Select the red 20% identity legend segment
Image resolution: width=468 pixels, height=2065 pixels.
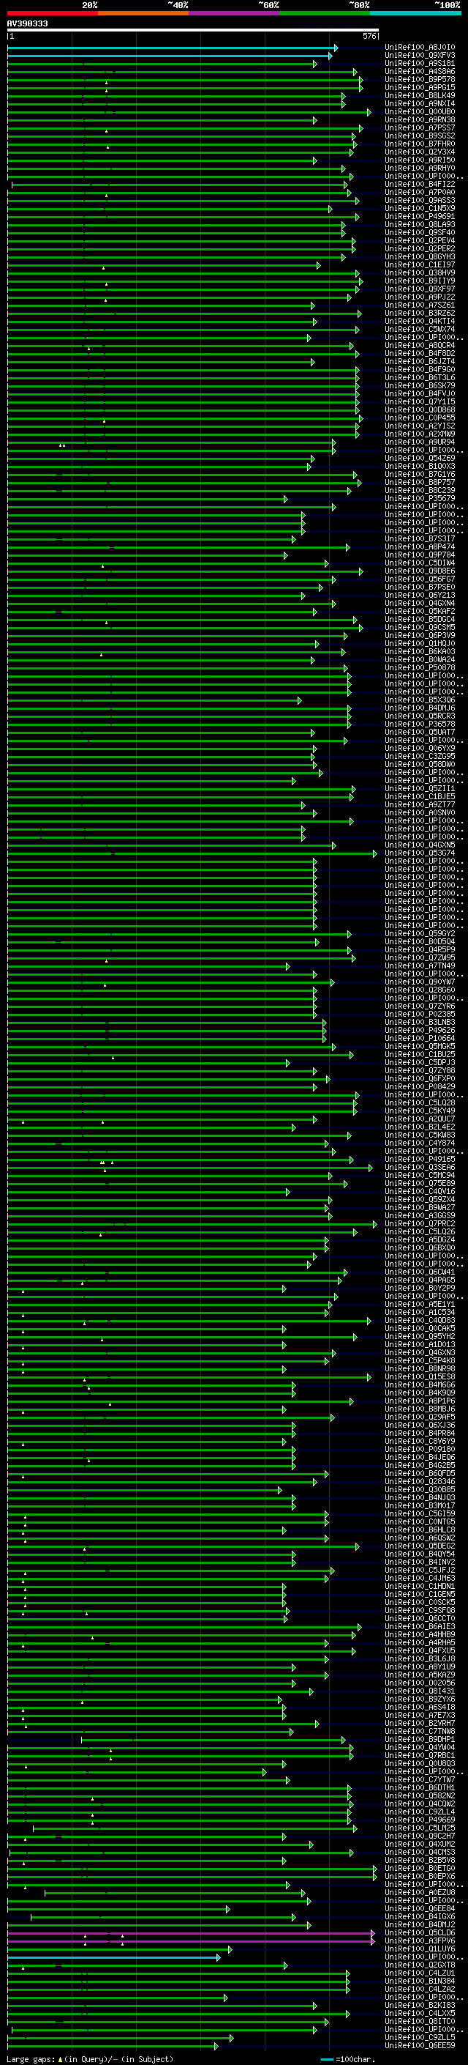coord(53,13)
